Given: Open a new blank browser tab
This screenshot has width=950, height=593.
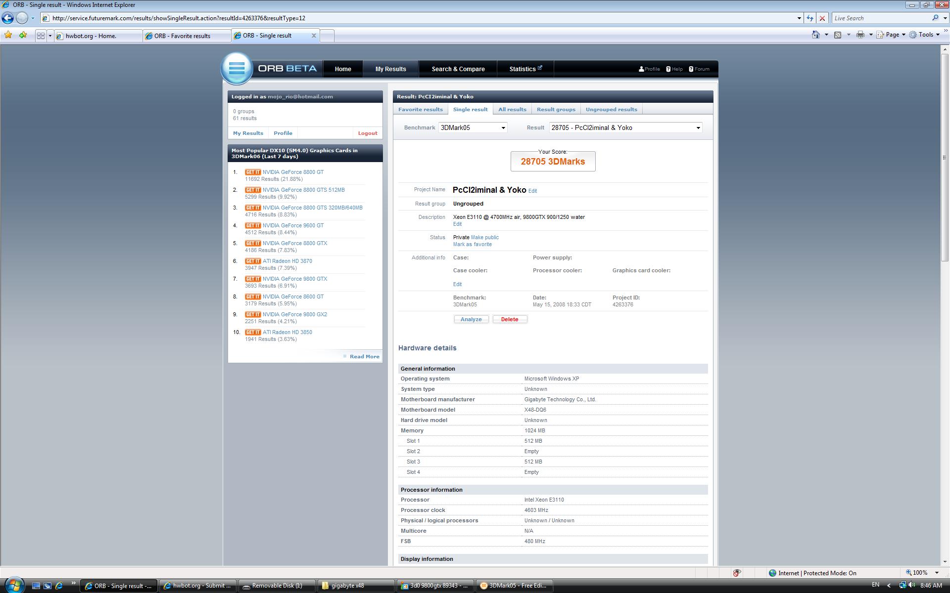Looking at the screenshot, I should pyautogui.click(x=327, y=36).
